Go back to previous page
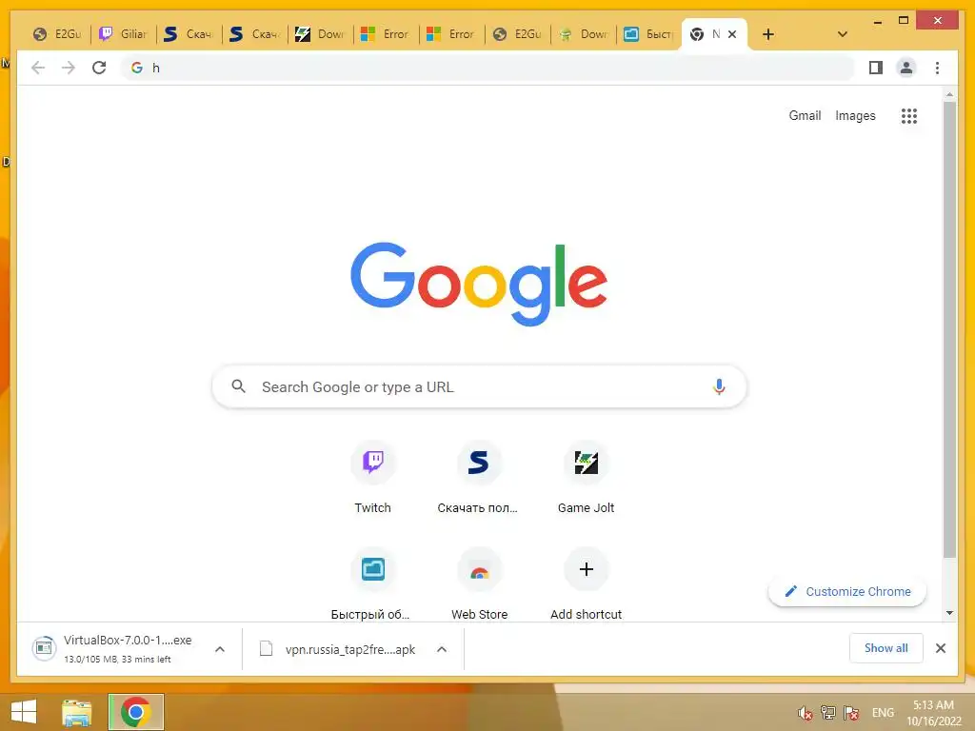Viewport: 975px width, 731px height. [38, 68]
